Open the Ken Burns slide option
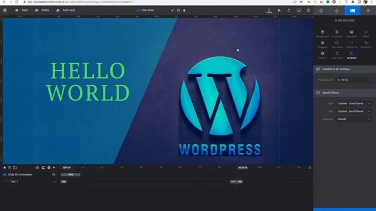Viewport: 376px width, 211px height. tap(365, 45)
